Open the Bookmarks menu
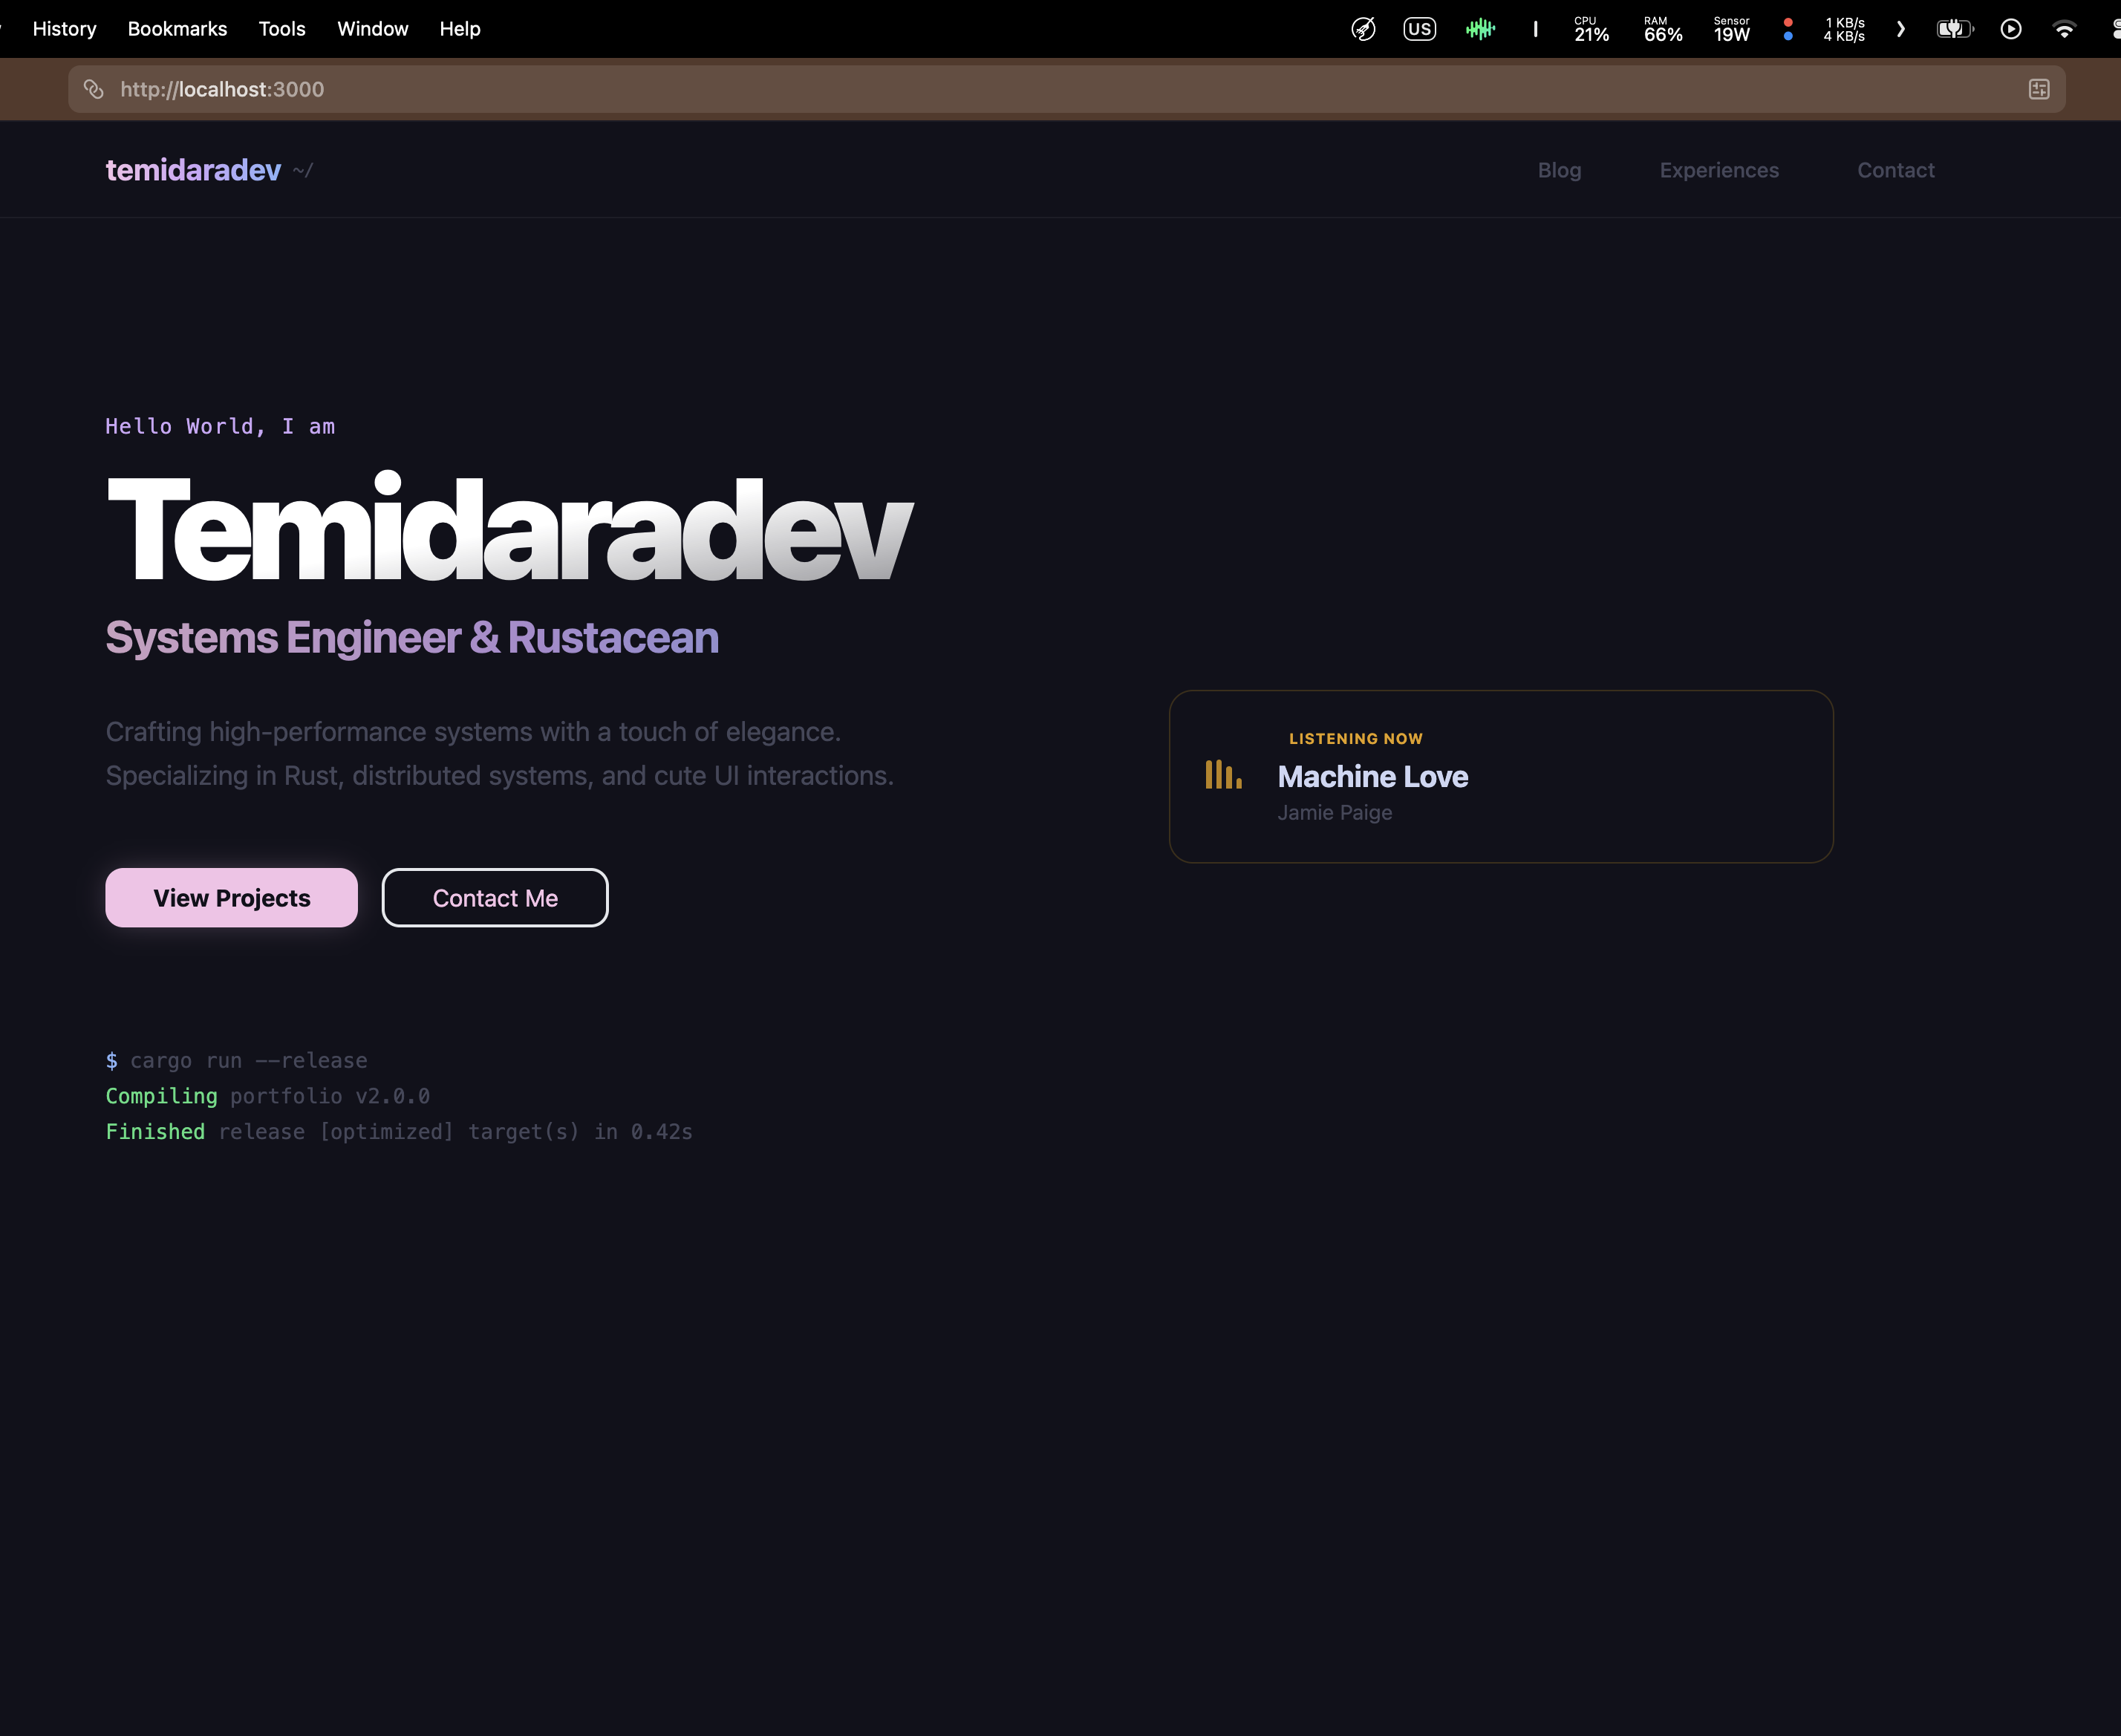This screenshot has width=2121, height=1736. (177, 29)
